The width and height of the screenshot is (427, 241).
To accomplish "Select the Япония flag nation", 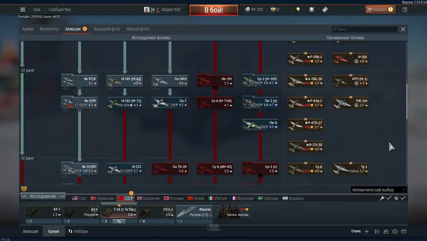I will click(x=174, y=198).
